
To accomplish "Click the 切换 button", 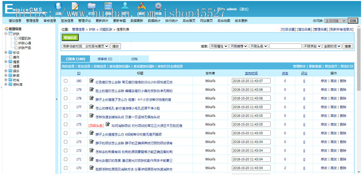I will click(x=353, y=21).
